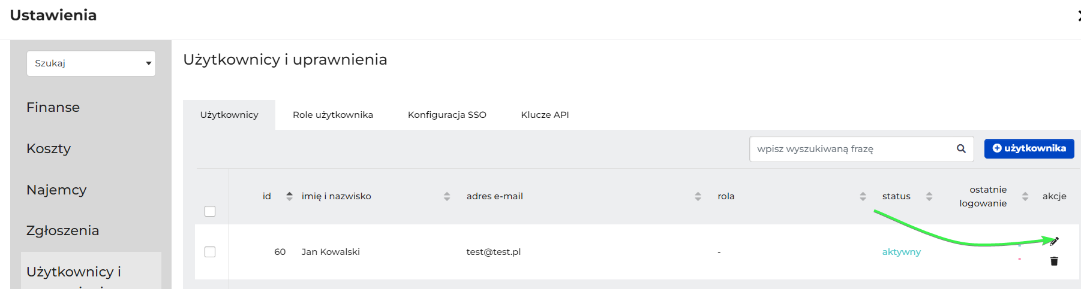Tick the select-all header checkbox

click(x=210, y=211)
